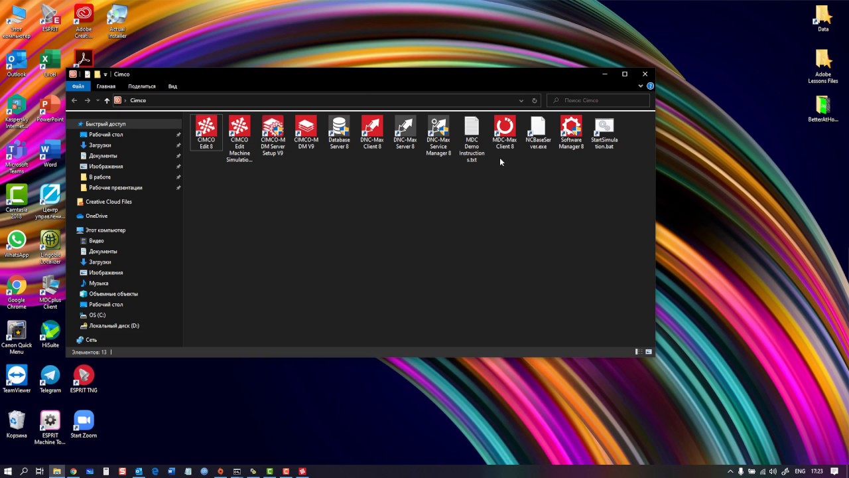Screen dimensions: 849x478
Task: Select the Kaspersky Internet desktop icon
Action: 17,112
